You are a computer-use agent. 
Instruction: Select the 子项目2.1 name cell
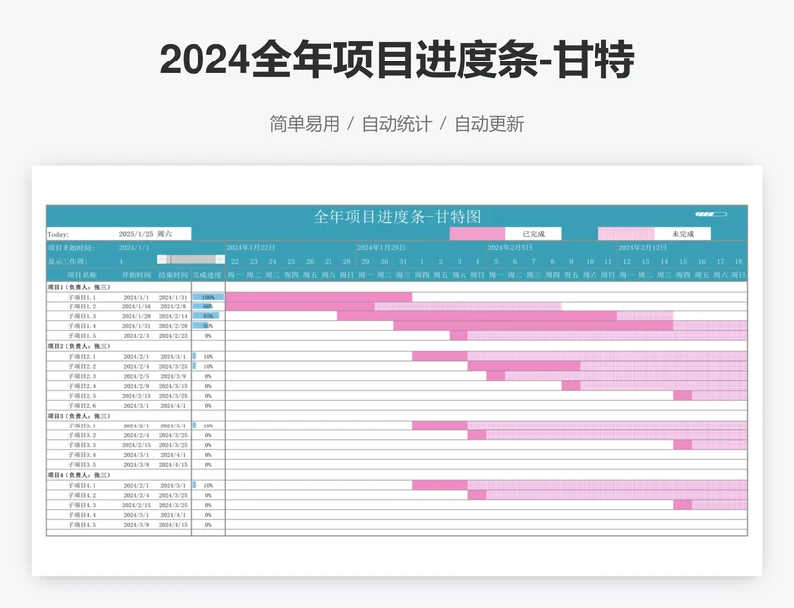coord(82,356)
